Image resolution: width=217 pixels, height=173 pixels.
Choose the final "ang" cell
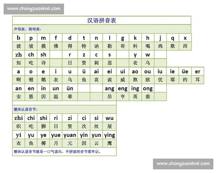pos(110,88)
